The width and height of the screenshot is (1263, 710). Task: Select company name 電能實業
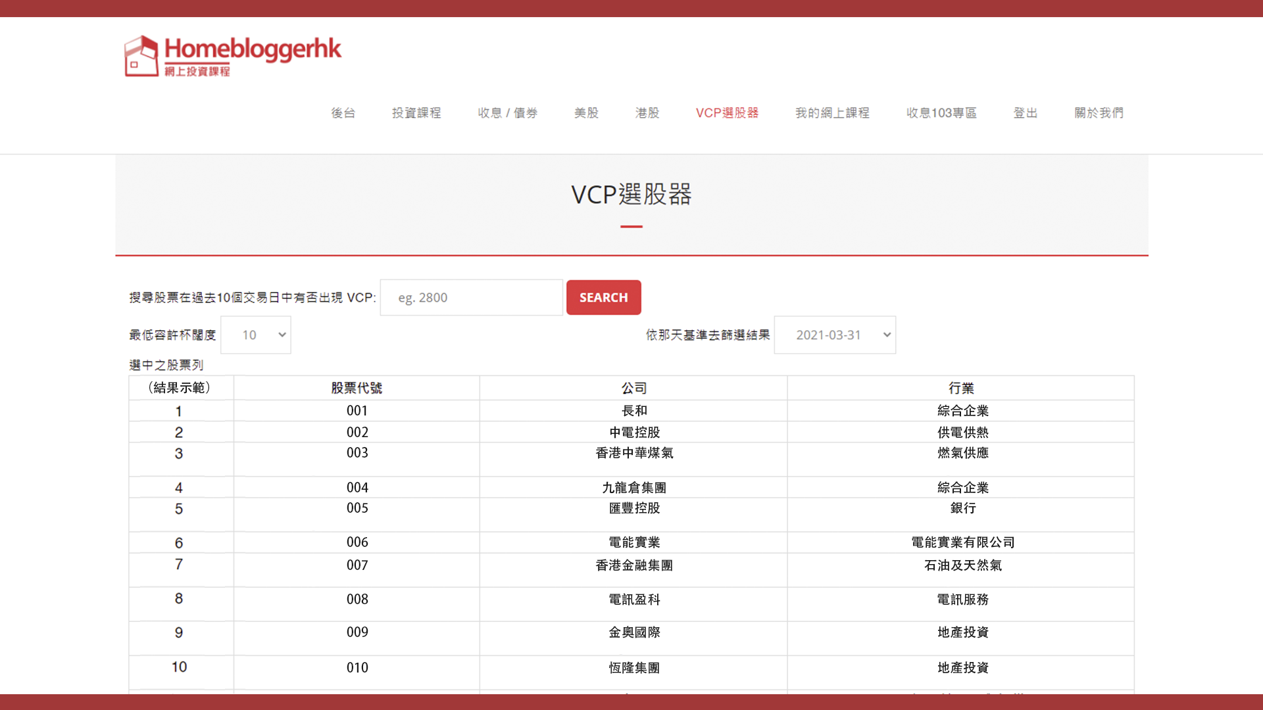point(634,542)
